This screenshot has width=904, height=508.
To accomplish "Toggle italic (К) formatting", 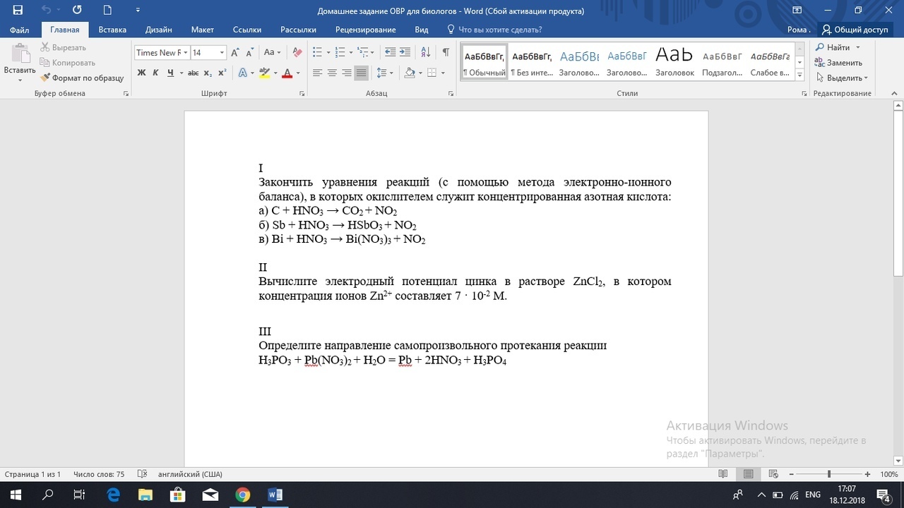I will 155,73.
